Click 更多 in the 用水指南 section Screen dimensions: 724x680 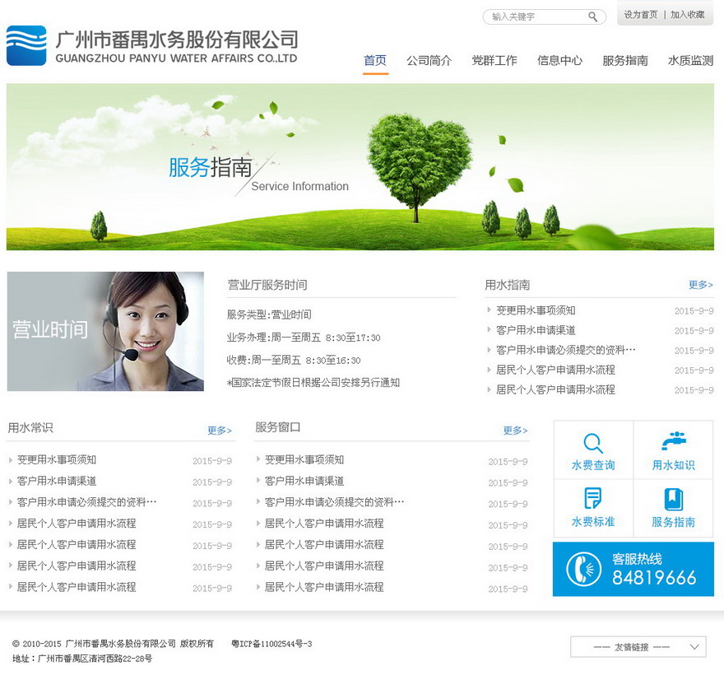pyautogui.click(x=700, y=285)
